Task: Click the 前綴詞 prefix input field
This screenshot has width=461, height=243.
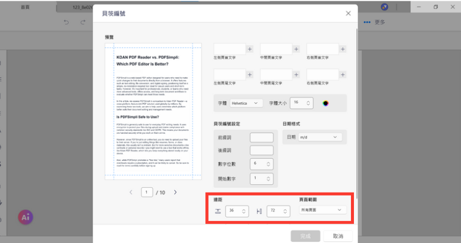Action: pos(261,137)
